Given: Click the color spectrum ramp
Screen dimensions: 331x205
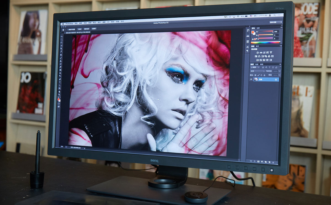Looking at the screenshot, I should [265, 42].
